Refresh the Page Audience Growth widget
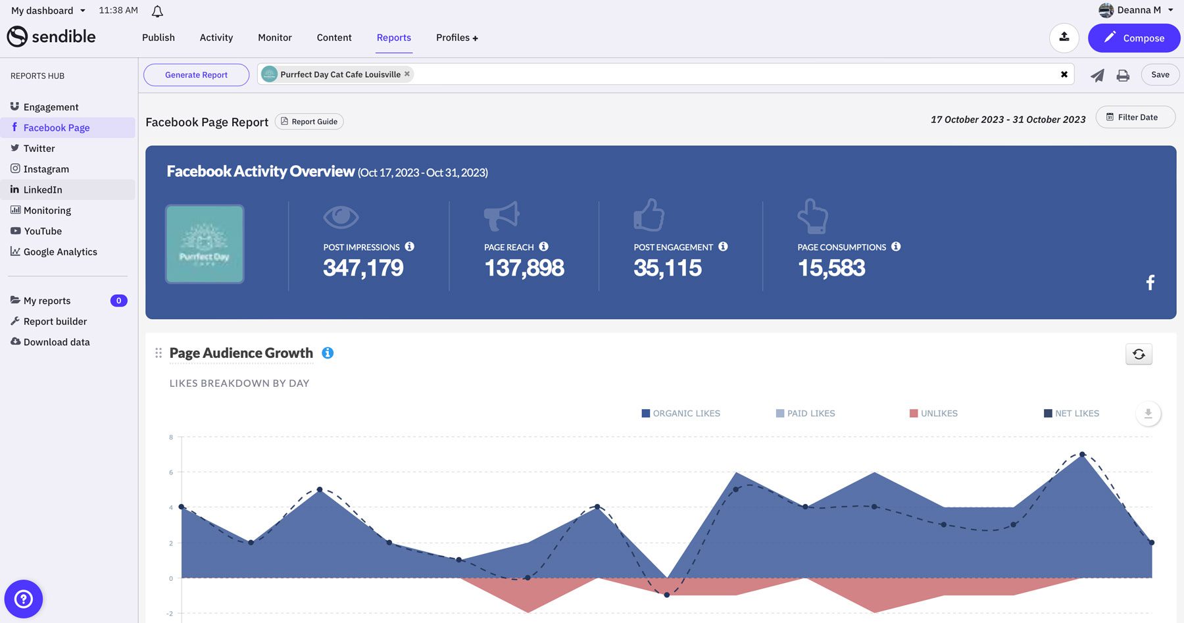 pos(1139,354)
